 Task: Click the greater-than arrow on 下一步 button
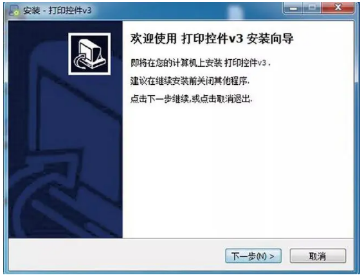[272, 256]
